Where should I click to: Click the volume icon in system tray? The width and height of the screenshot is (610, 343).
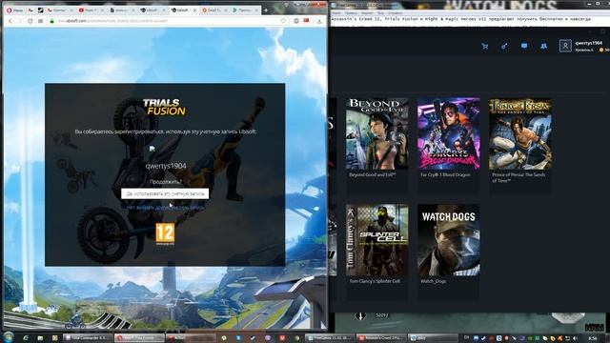[576, 338]
